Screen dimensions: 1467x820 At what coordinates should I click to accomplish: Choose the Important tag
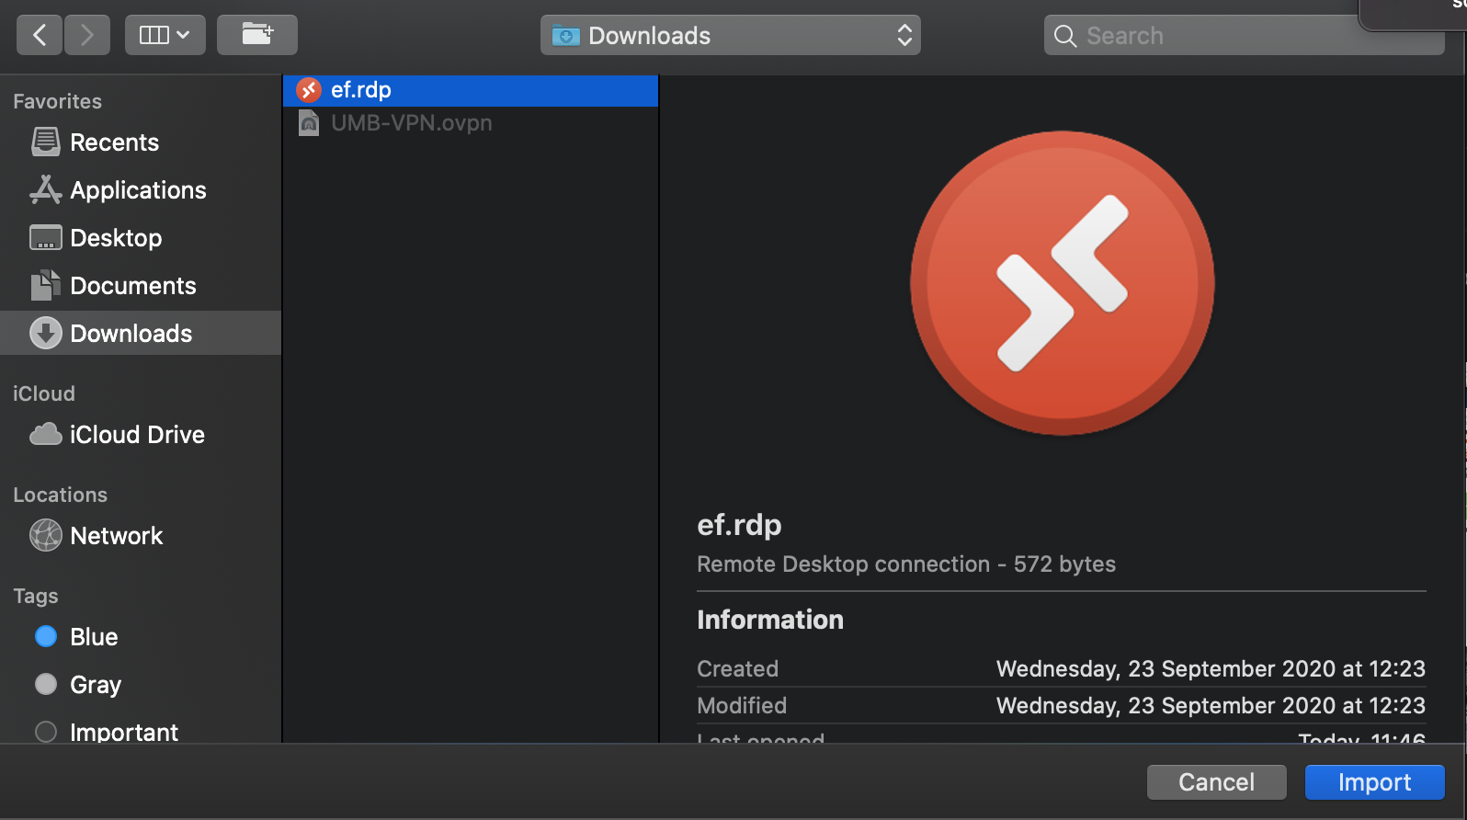[x=141, y=732]
